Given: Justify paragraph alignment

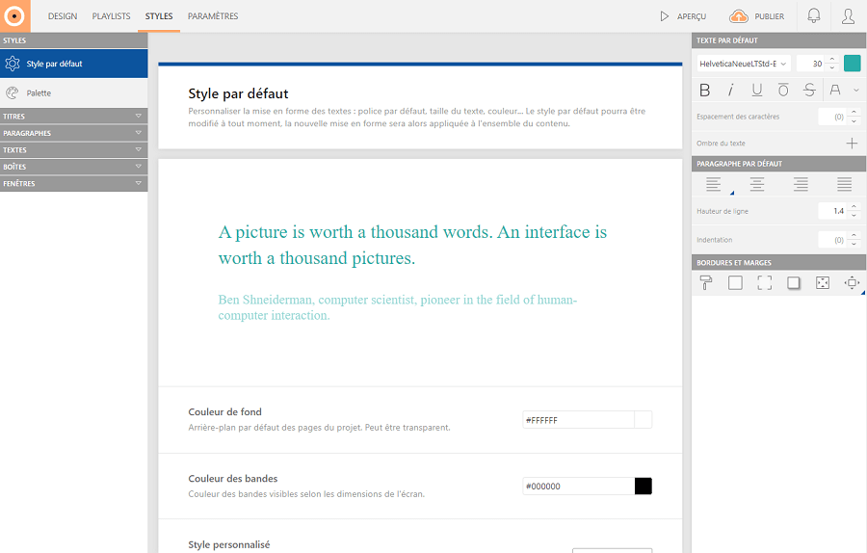Looking at the screenshot, I should [x=844, y=184].
